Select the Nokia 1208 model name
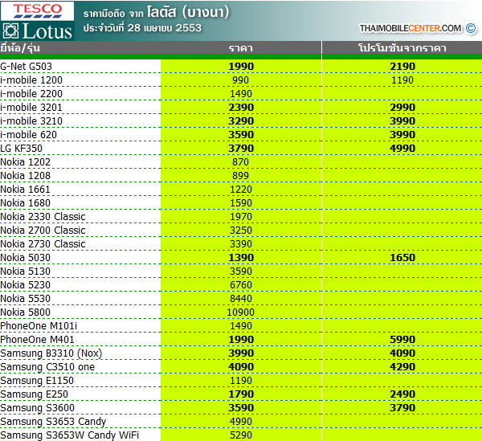The width and height of the screenshot is (482, 441). point(25,176)
